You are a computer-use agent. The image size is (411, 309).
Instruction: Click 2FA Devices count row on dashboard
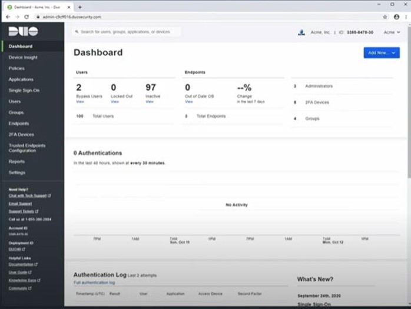[342, 102]
